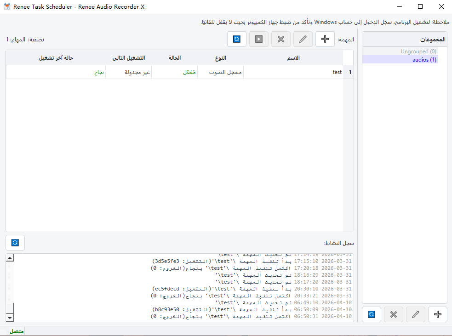The image size is (452, 336).
Task: Click the التشغيل التالي column header
Action: 129,58
